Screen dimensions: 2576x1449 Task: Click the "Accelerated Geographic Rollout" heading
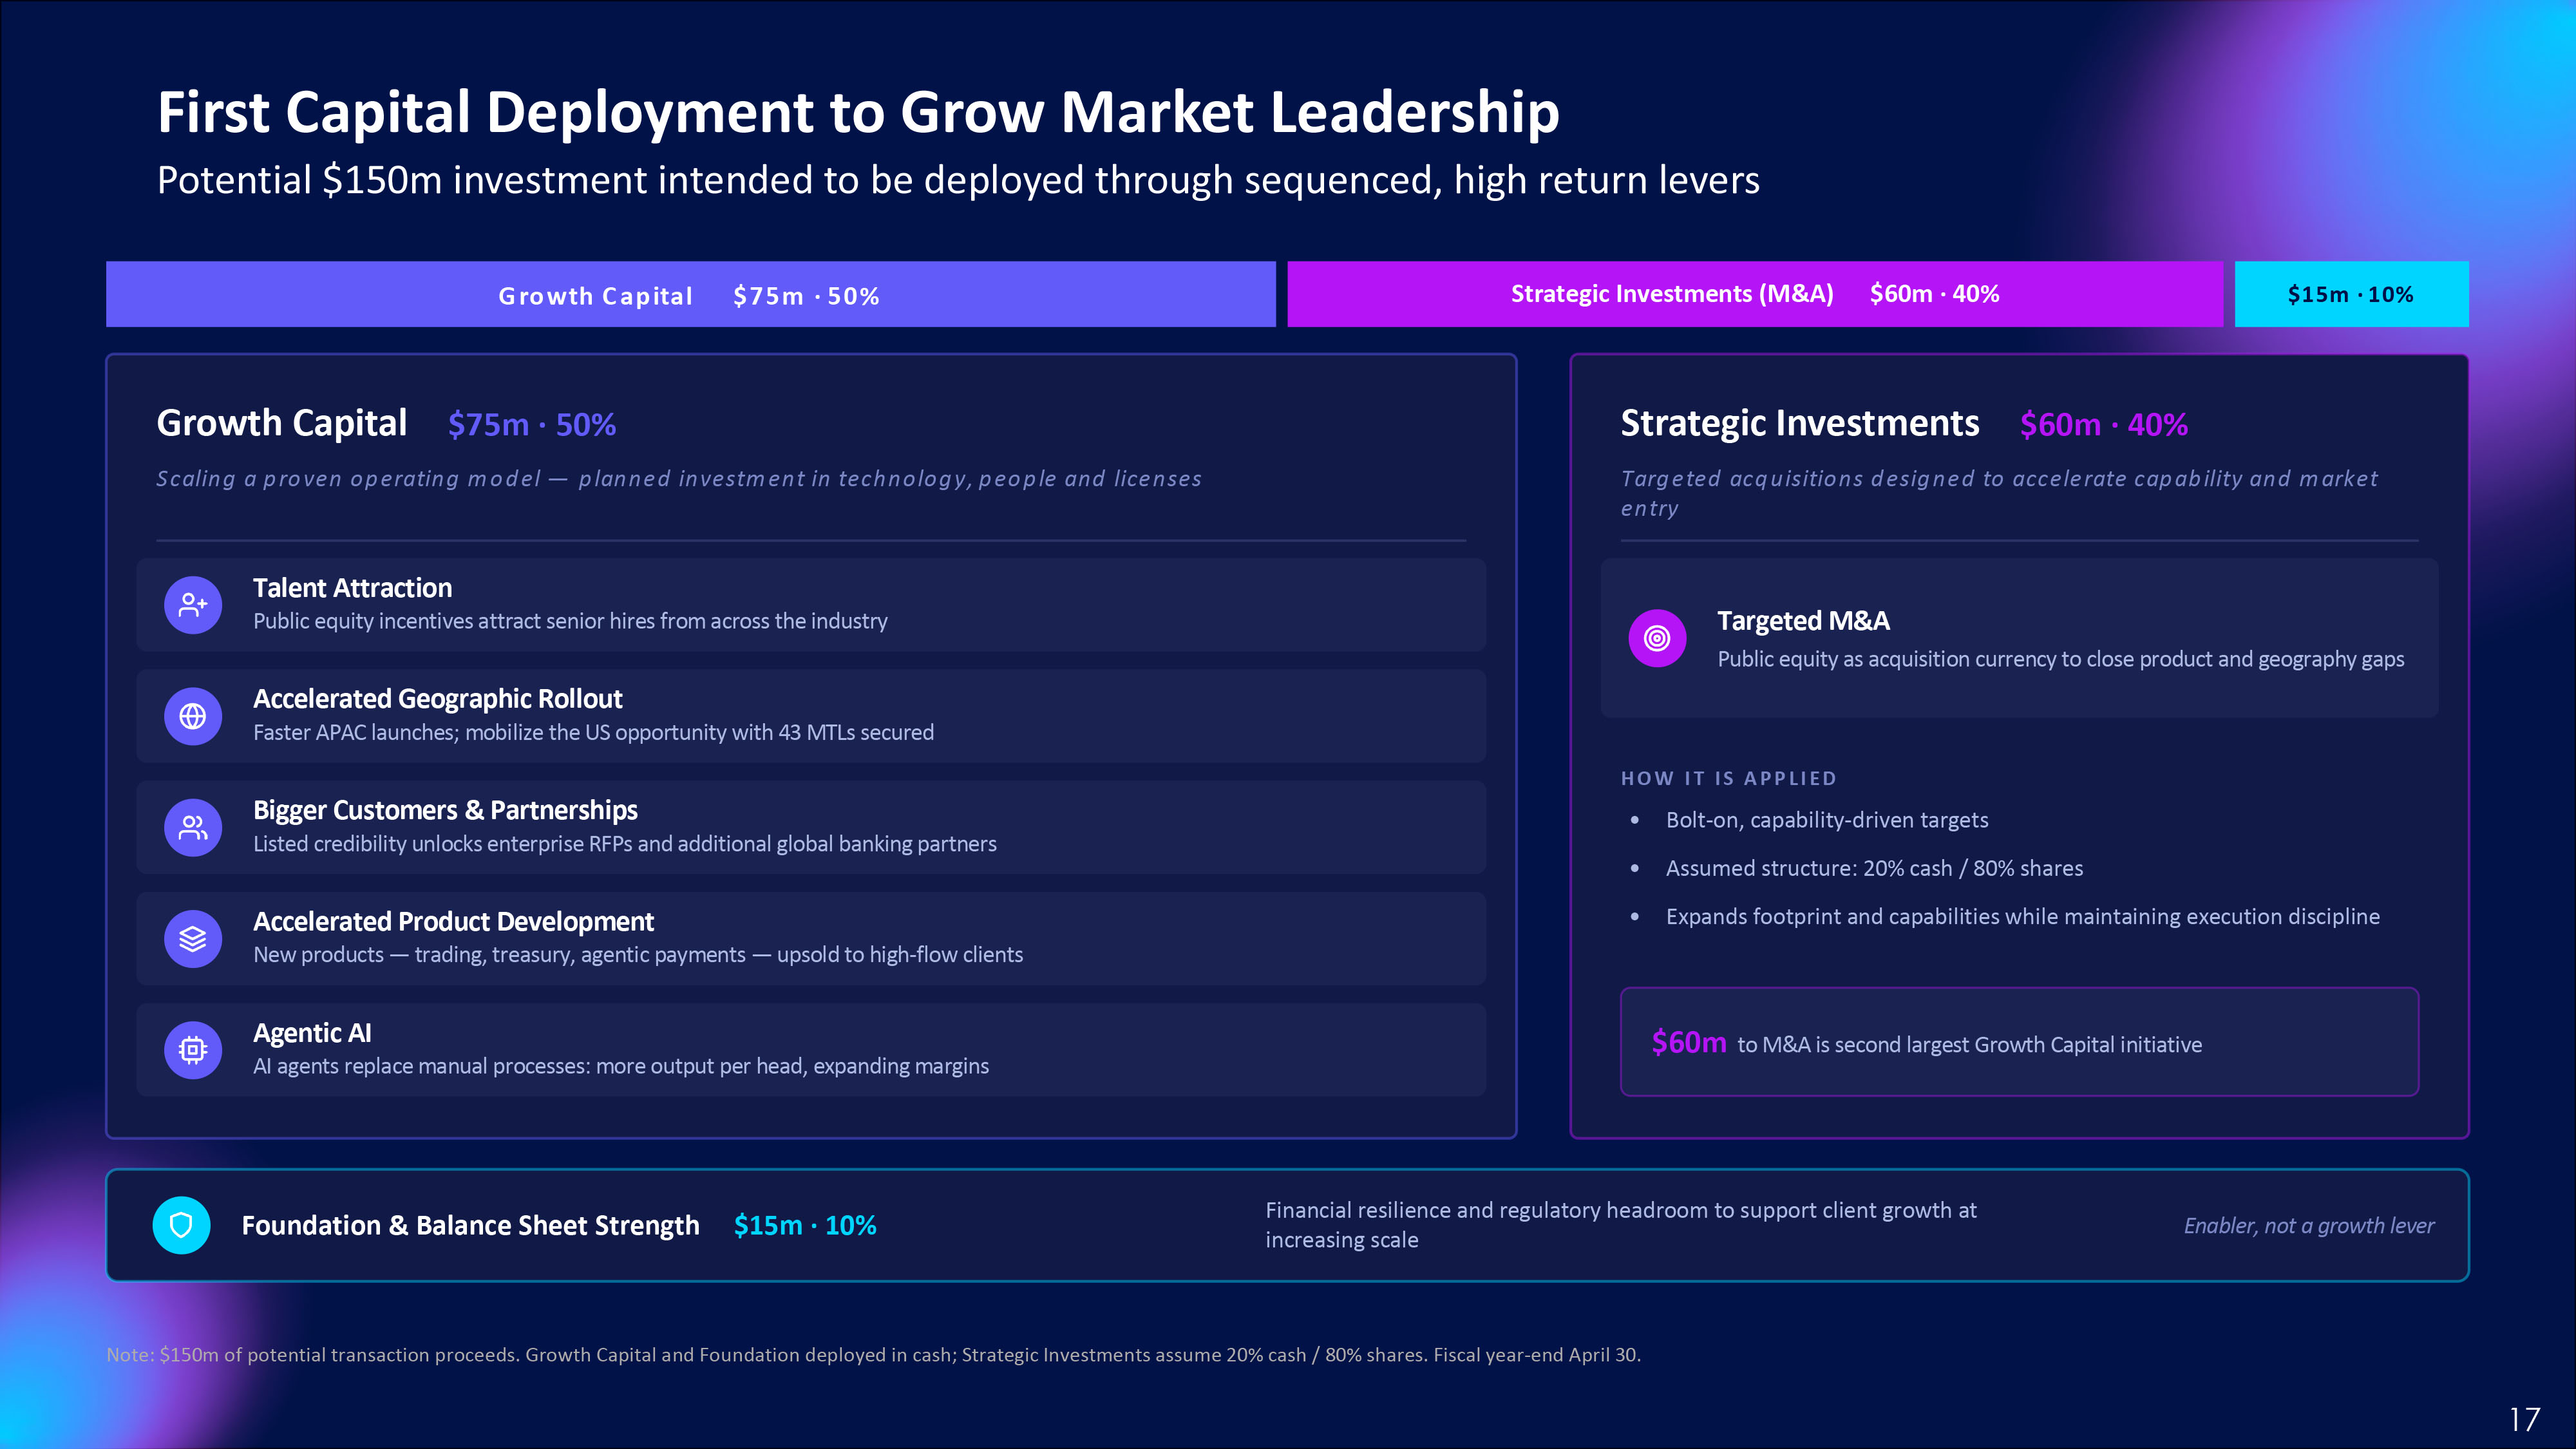click(x=437, y=699)
